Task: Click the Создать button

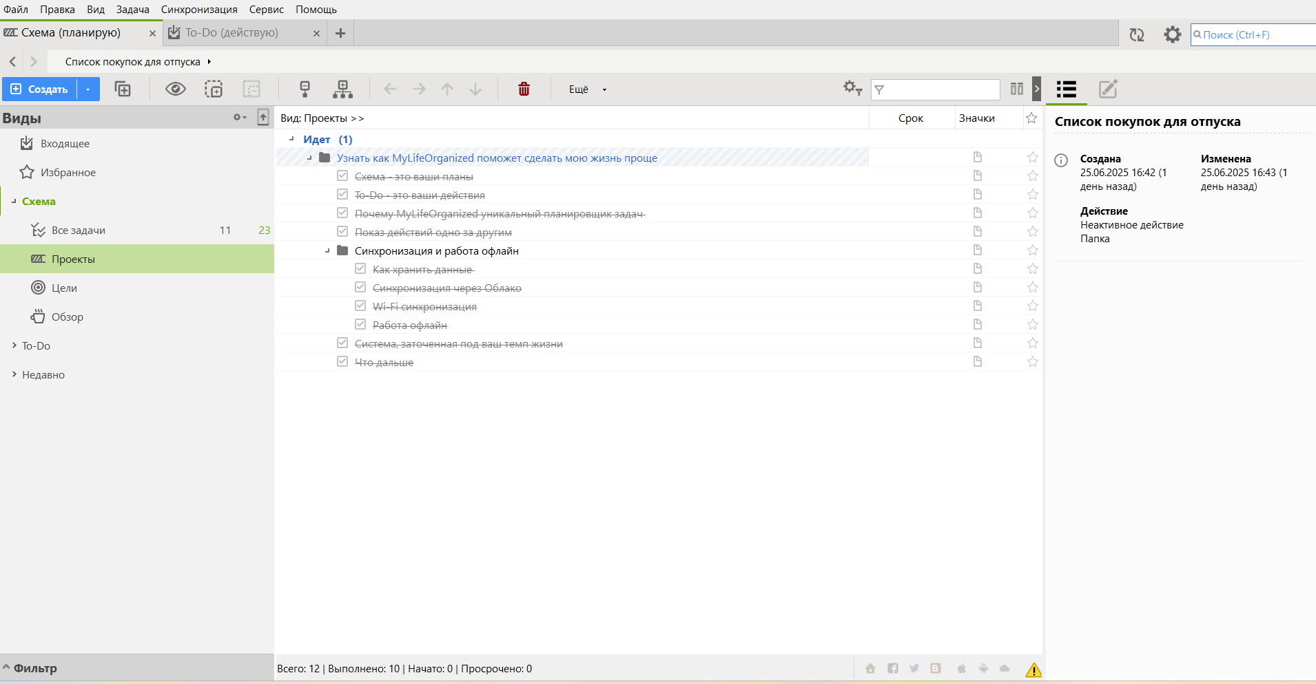Action: tap(40, 89)
